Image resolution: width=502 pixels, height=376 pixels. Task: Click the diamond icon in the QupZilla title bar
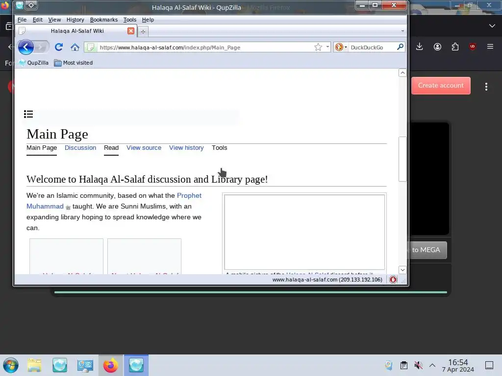(31, 5)
